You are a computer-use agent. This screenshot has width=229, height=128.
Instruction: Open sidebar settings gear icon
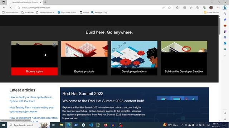225,119
